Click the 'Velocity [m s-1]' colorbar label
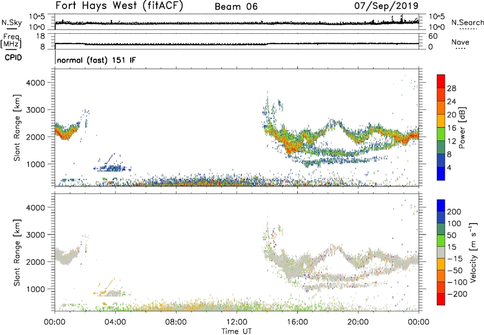 pyautogui.click(x=473, y=252)
